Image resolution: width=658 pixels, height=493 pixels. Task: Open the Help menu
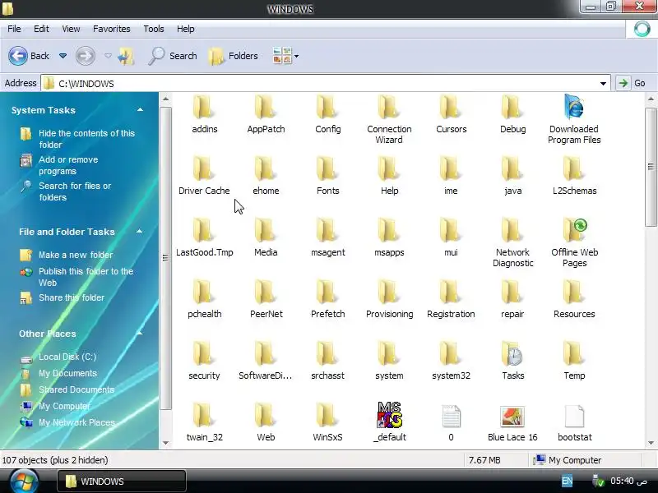(x=186, y=29)
